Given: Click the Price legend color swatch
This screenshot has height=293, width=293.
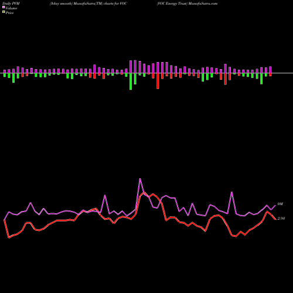Looking at the screenshot, I should pyautogui.click(x=4, y=12).
